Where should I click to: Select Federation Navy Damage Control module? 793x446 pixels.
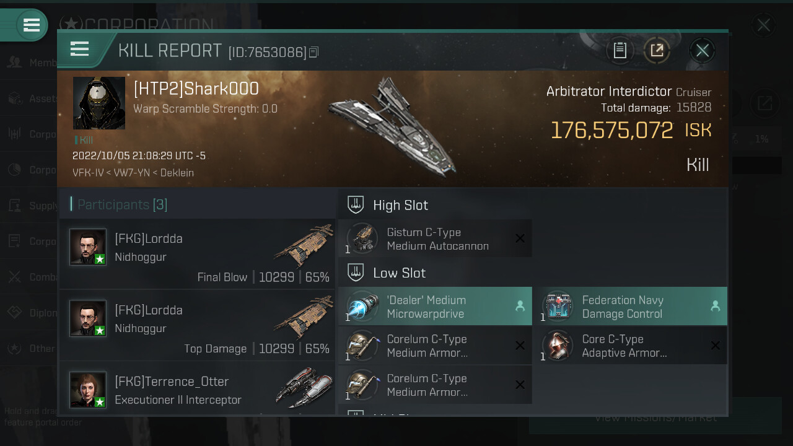tap(630, 307)
